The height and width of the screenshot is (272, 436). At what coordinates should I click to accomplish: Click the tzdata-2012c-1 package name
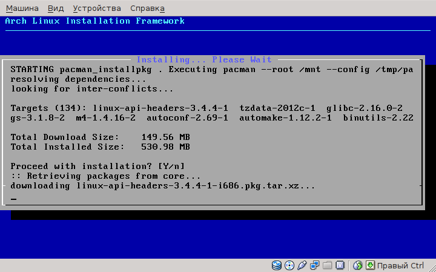[x=277, y=108]
